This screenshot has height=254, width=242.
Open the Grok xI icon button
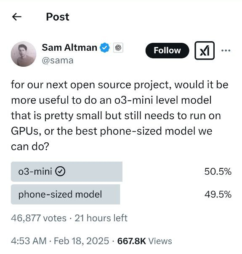point(205,50)
